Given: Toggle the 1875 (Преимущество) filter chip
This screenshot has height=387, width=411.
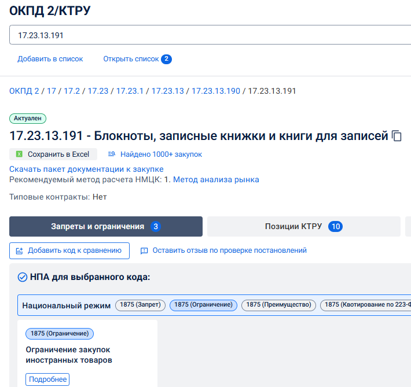Looking at the screenshot, I should point(278,305).
